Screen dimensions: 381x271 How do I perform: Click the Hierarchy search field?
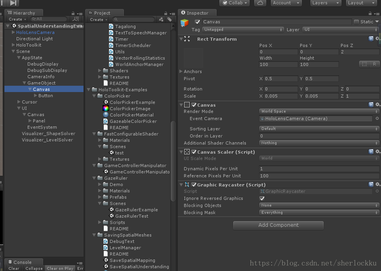49,19
